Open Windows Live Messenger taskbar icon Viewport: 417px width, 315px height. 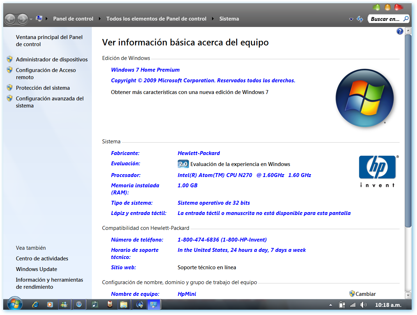[64, 304]
